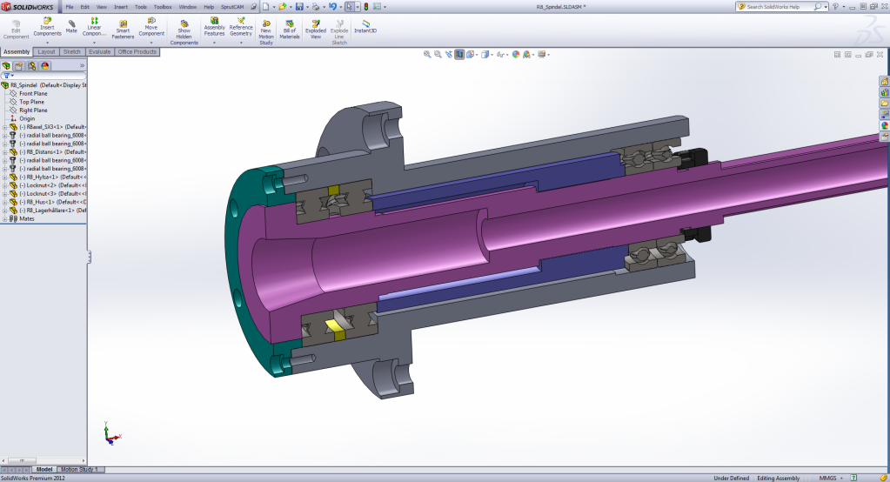Open the Appearances tab in task pane

tap(884, 125)
